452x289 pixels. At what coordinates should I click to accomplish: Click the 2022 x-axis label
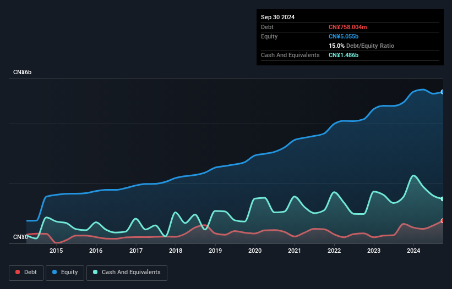334,251
